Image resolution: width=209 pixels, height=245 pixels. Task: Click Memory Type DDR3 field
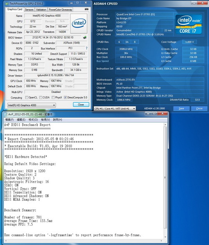click(34, 64)
